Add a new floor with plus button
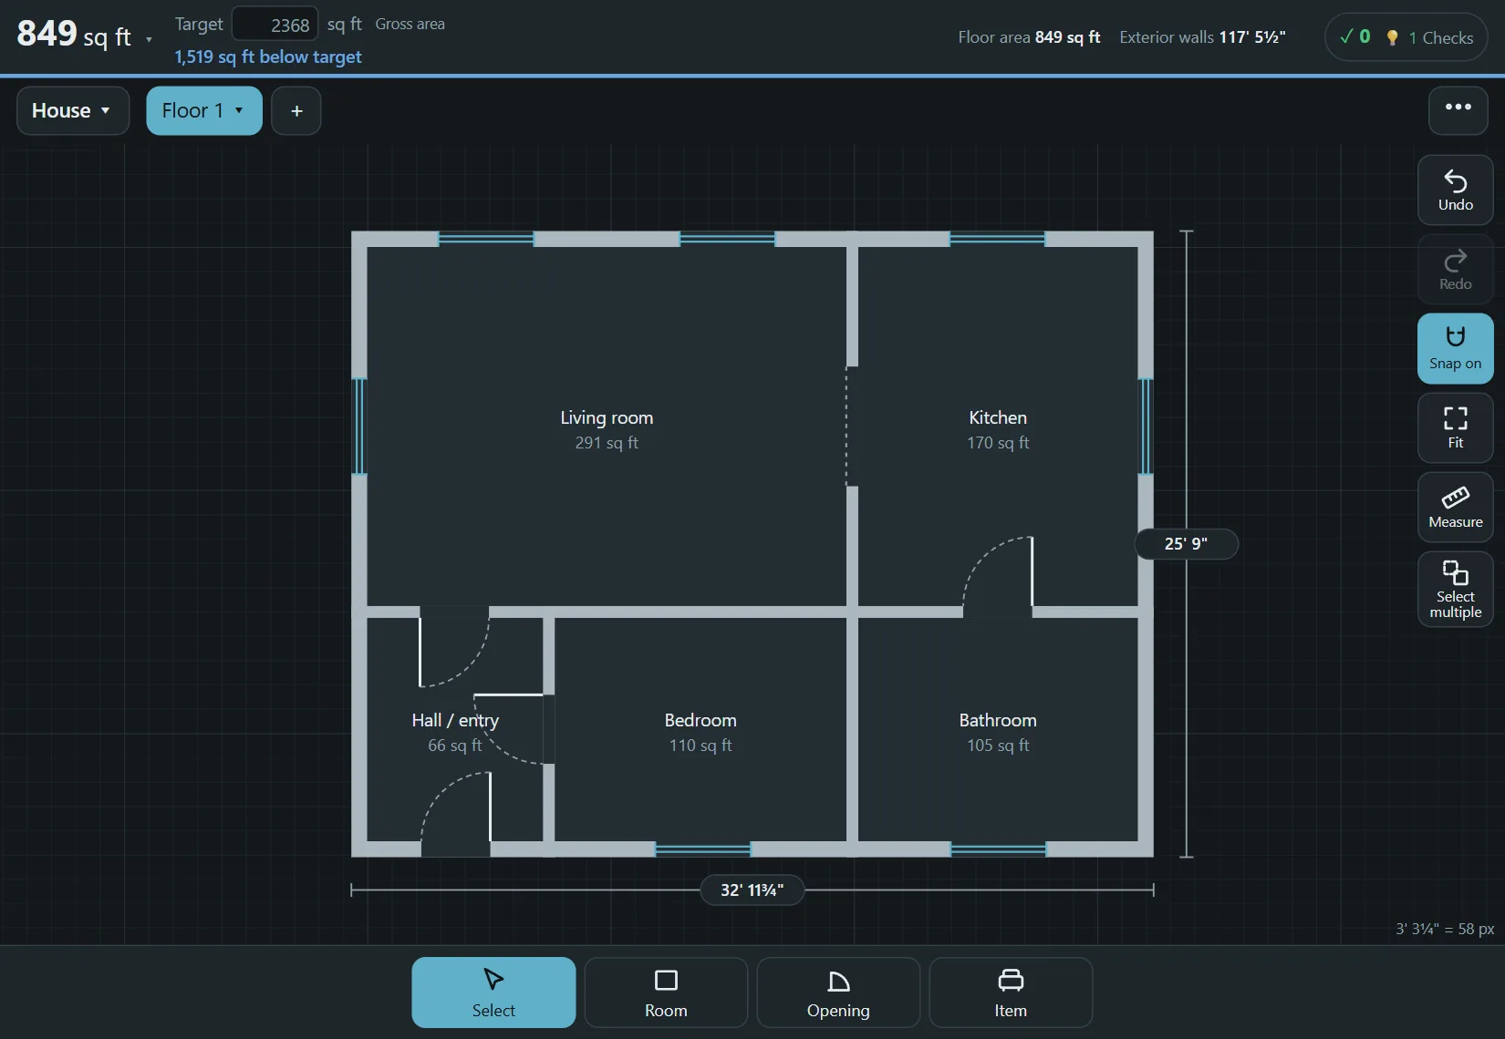Screen dimensions: 1505x1039 296,110
